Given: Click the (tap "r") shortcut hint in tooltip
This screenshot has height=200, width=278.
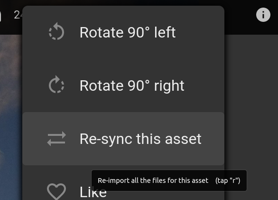Looking at the screenshot, I should [x=228, y=181].
